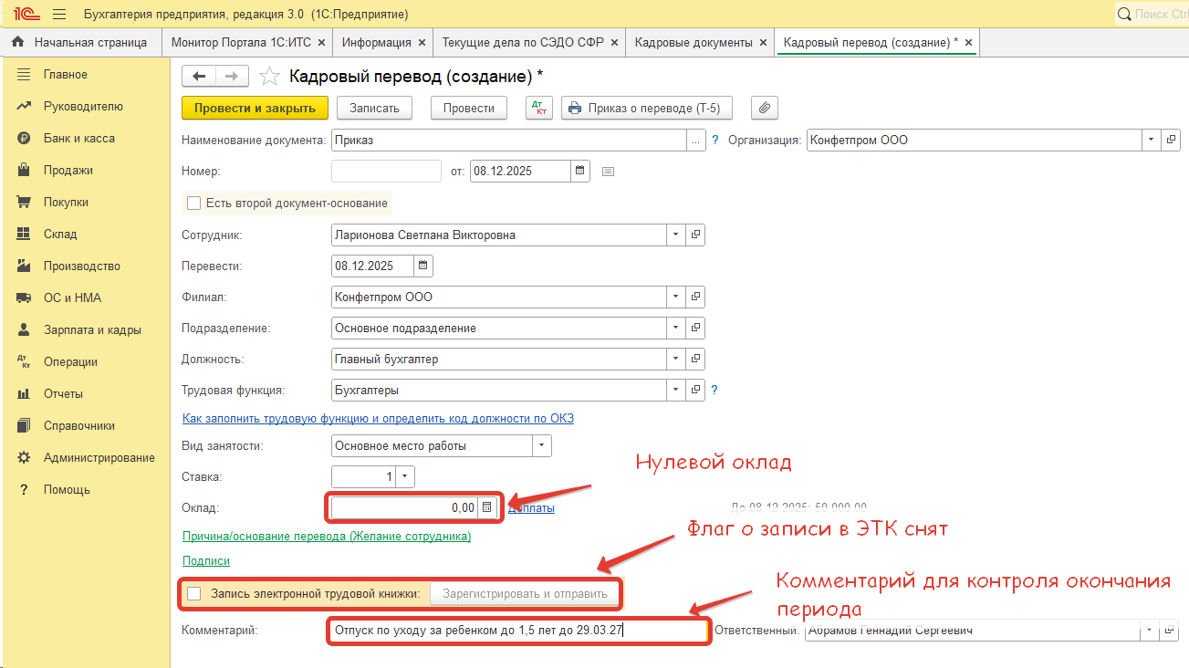The width and height of the screenshot is (1189, 668).
Task: Open calculator in the Оклад field
Action: 487,507
